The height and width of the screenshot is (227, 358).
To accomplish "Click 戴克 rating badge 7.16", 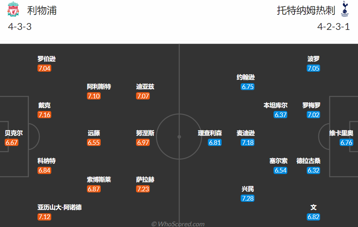I will coord(44,115).
